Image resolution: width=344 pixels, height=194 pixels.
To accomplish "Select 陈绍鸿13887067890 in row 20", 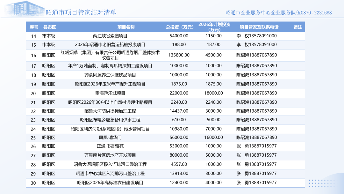I will [x=256, y=93].
